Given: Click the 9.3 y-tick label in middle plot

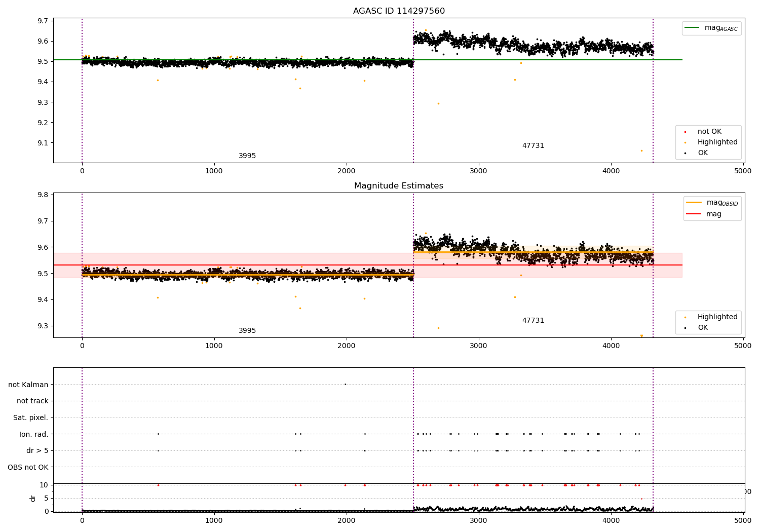Looking at the screenshot, I should click(42, 326).
